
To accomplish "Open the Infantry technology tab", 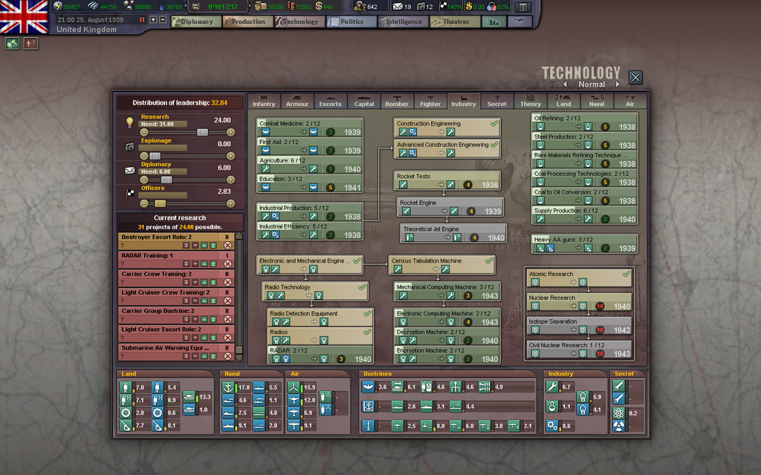I will point(264,101).
